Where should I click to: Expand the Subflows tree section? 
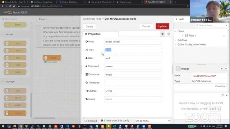coord(175,40)
